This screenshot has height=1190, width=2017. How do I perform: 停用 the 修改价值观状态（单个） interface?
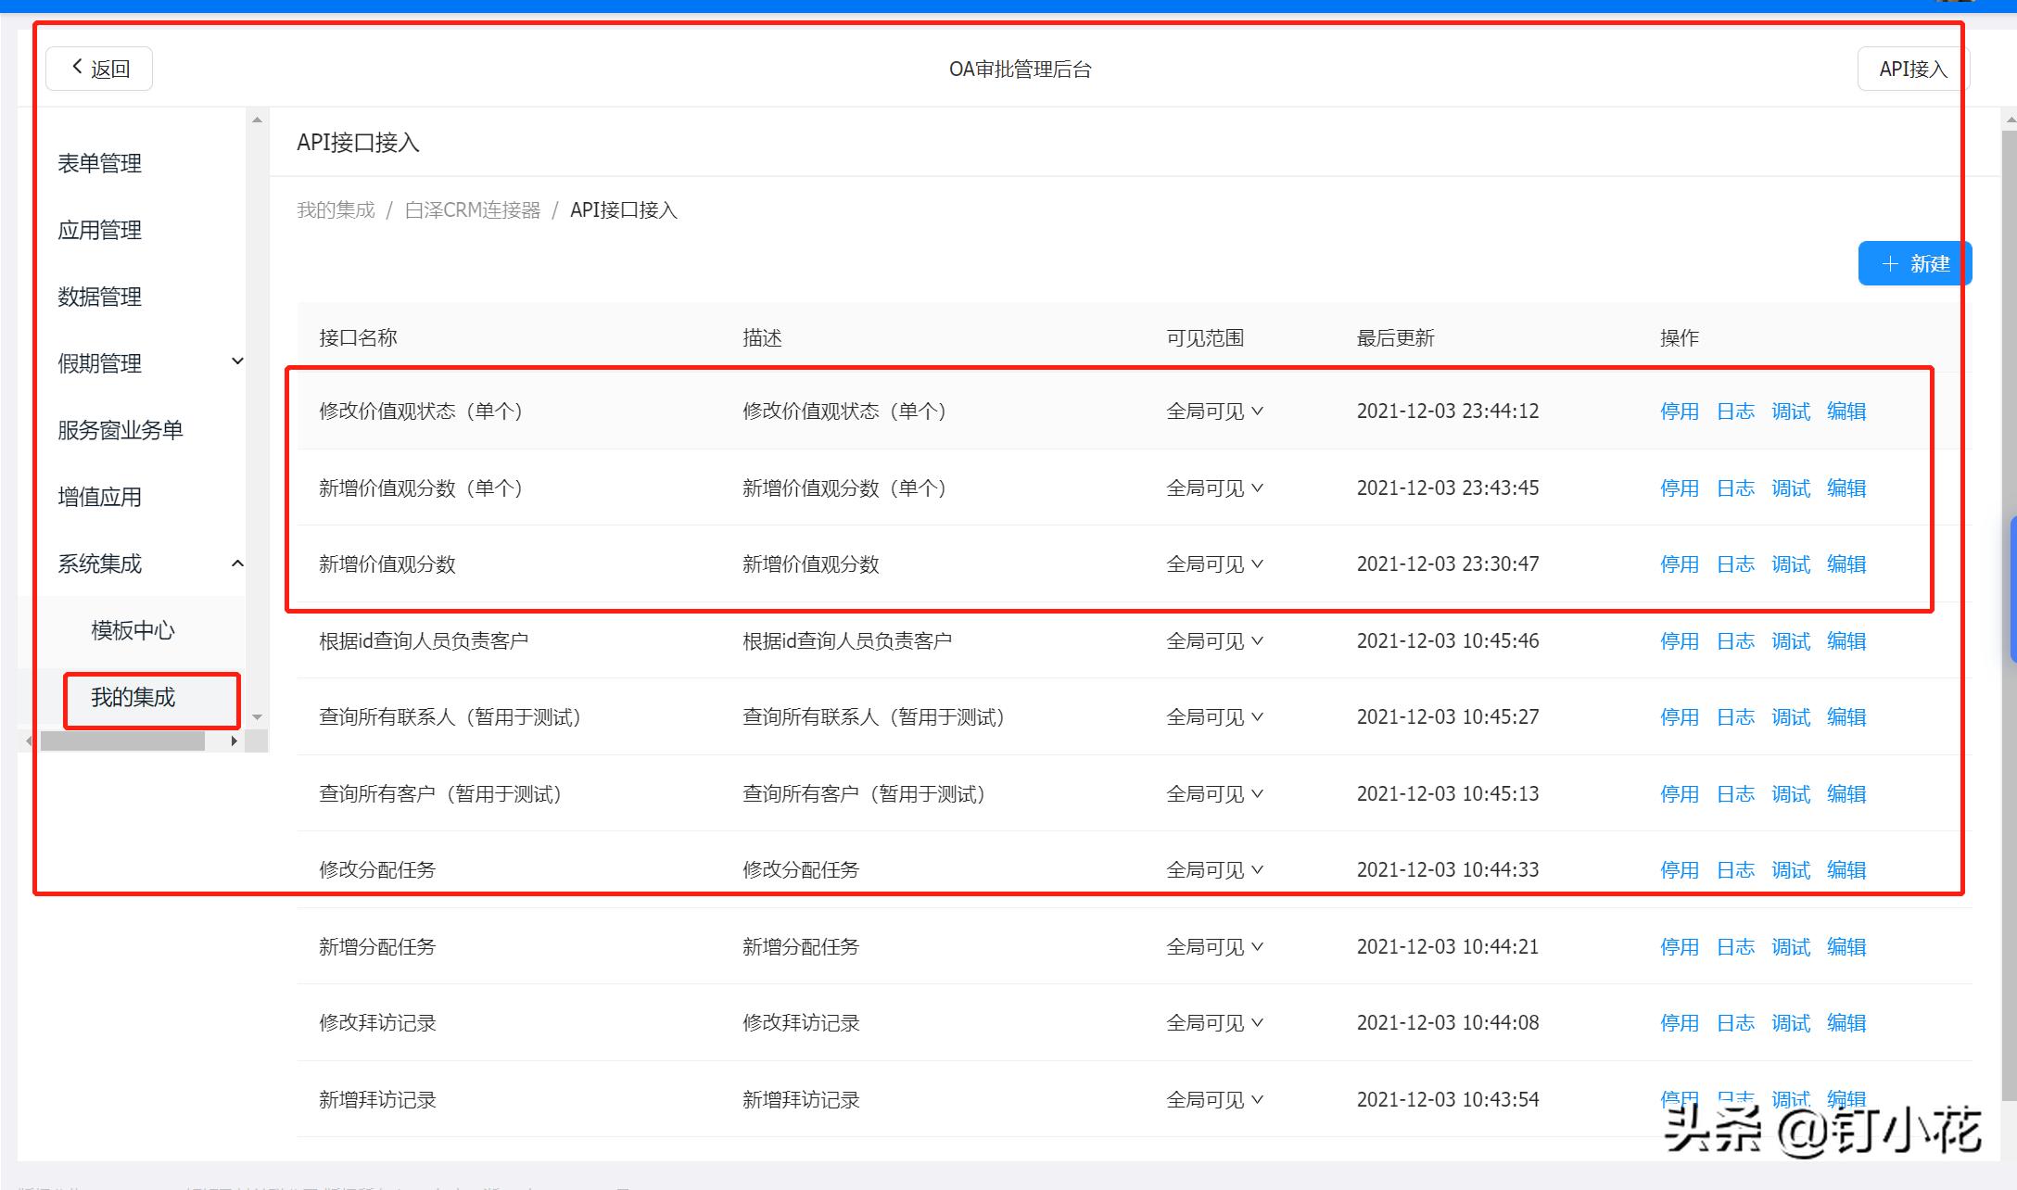[x=1679, y=411]
